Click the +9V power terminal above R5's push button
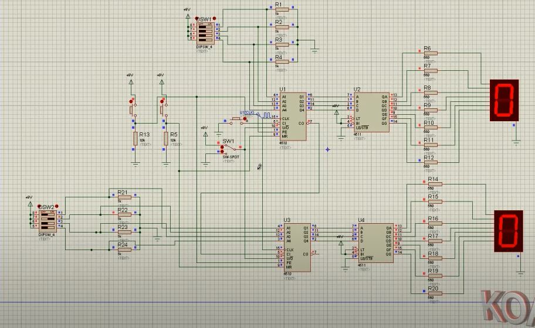Image resolution: width=535 pixels, height=328 pixels. pos(161,81)
